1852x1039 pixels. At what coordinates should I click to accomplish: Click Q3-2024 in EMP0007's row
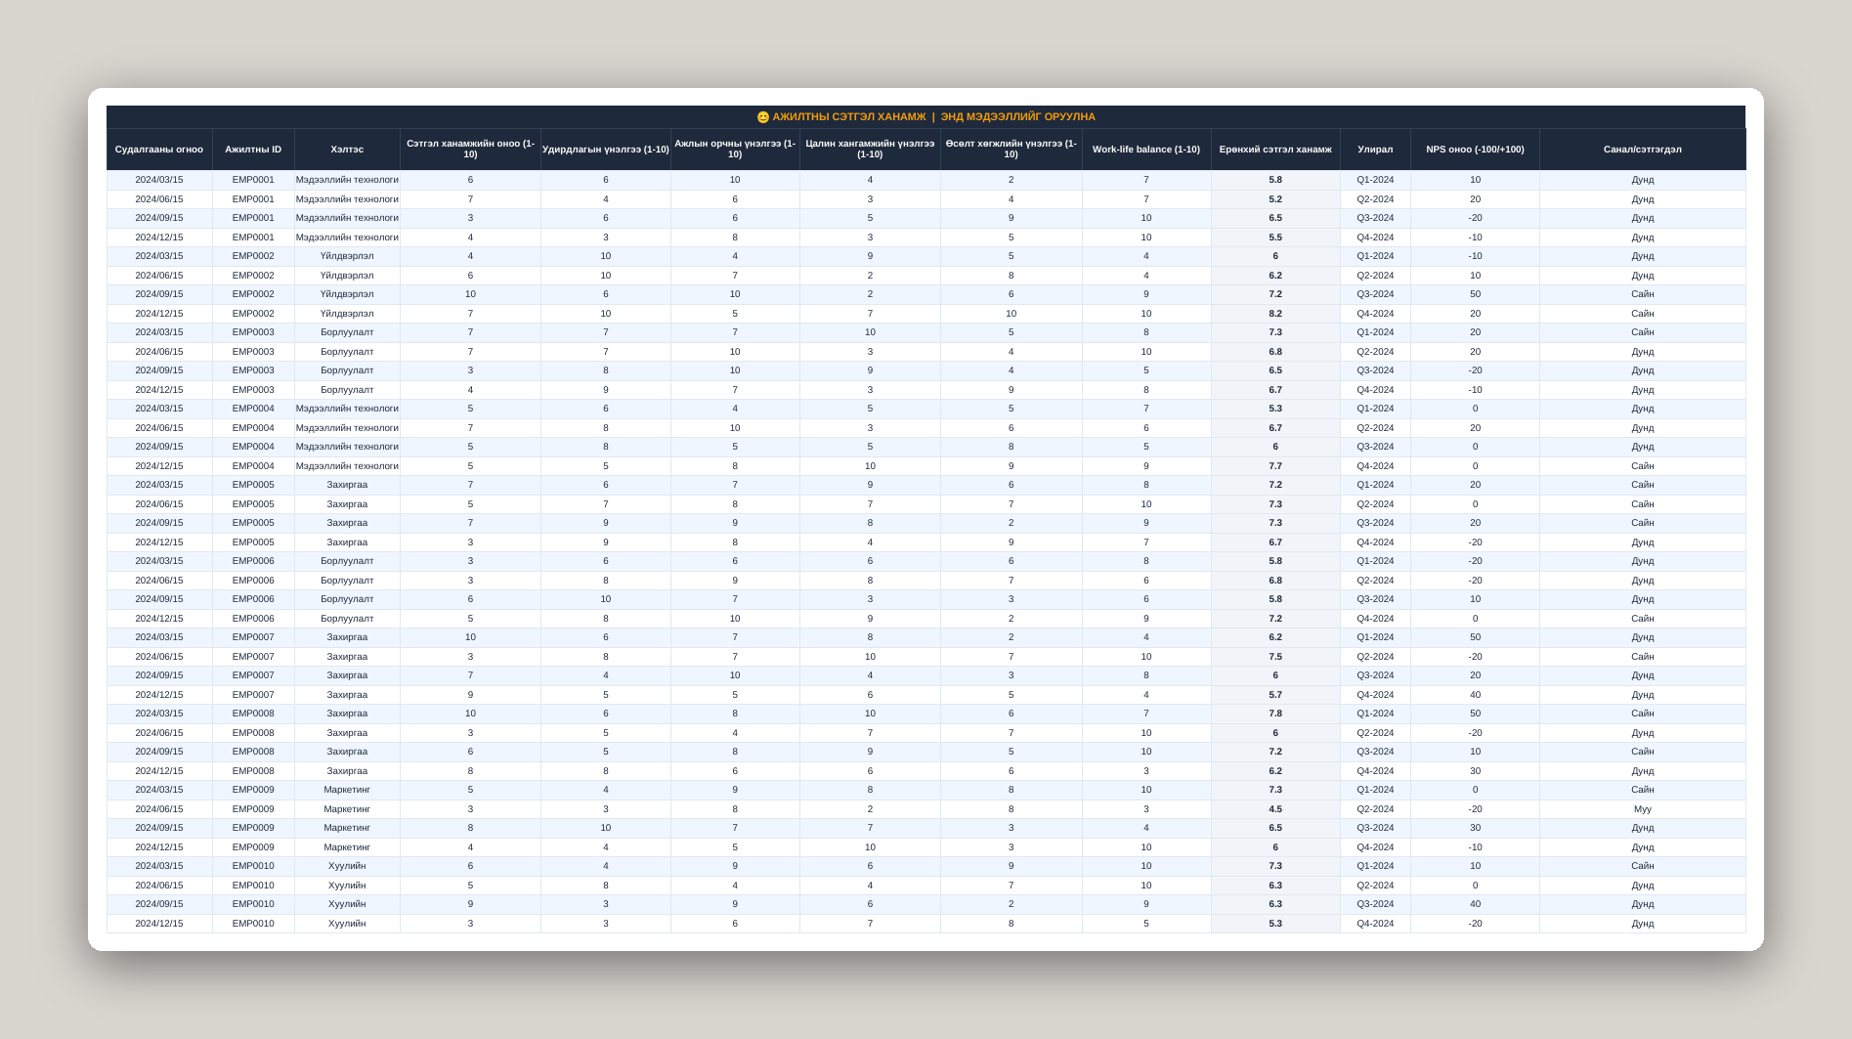point(1375,675)
